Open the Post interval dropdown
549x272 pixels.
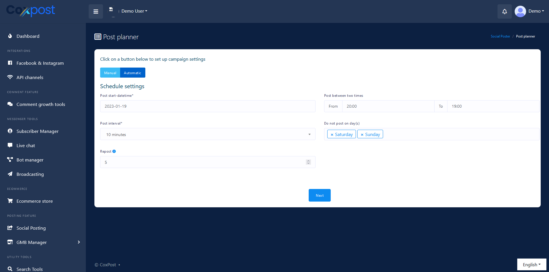(x=208, y=134)
